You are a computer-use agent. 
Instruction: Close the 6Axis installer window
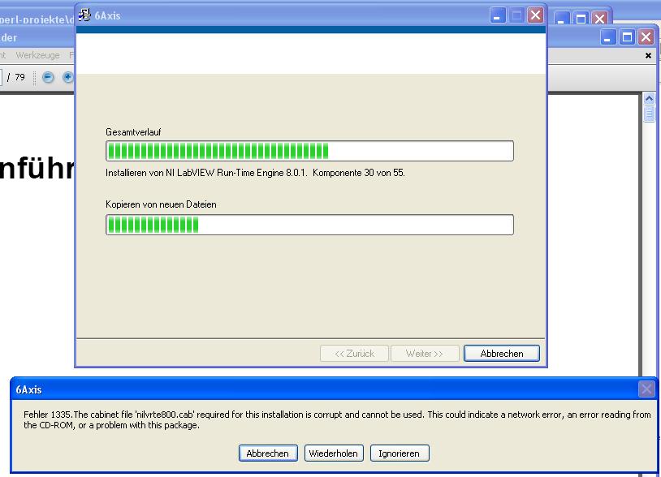point(535,15)
